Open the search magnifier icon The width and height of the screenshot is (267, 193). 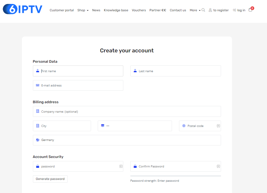coord(203,10)
